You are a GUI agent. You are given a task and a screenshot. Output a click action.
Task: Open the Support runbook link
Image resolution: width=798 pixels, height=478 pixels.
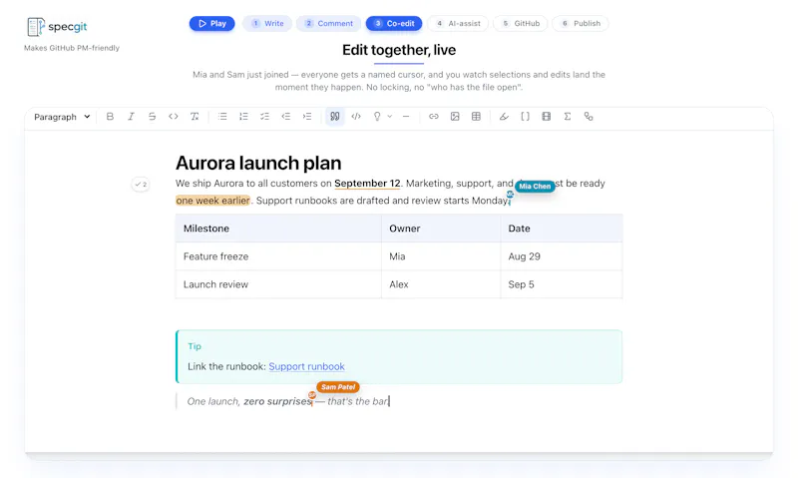(x=306, y=366)
